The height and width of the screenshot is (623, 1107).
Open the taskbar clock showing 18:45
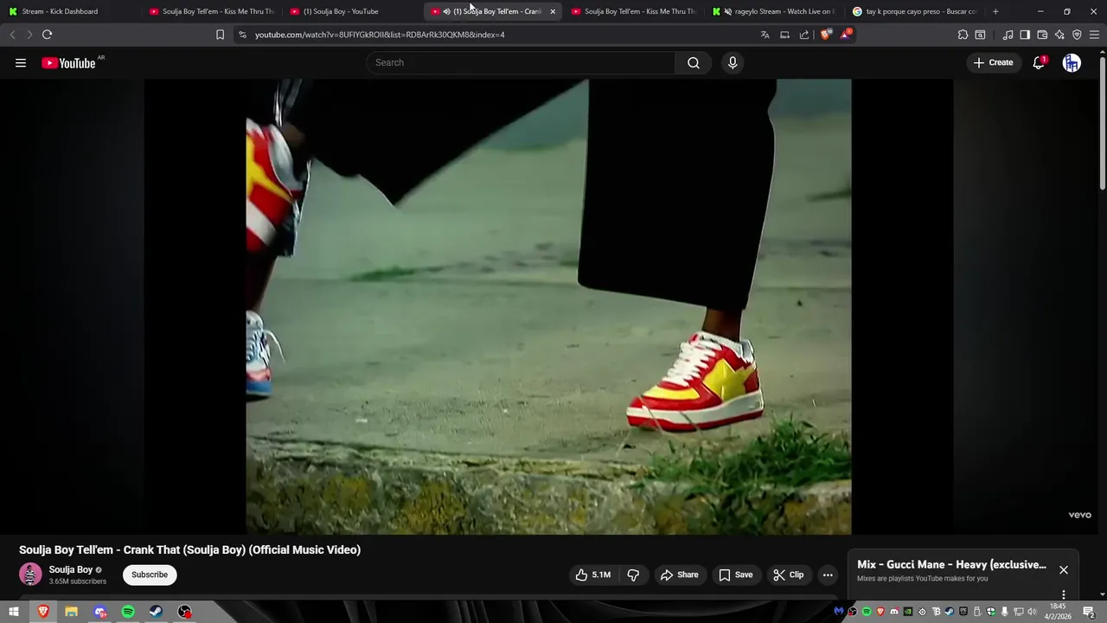point(1059,612)
